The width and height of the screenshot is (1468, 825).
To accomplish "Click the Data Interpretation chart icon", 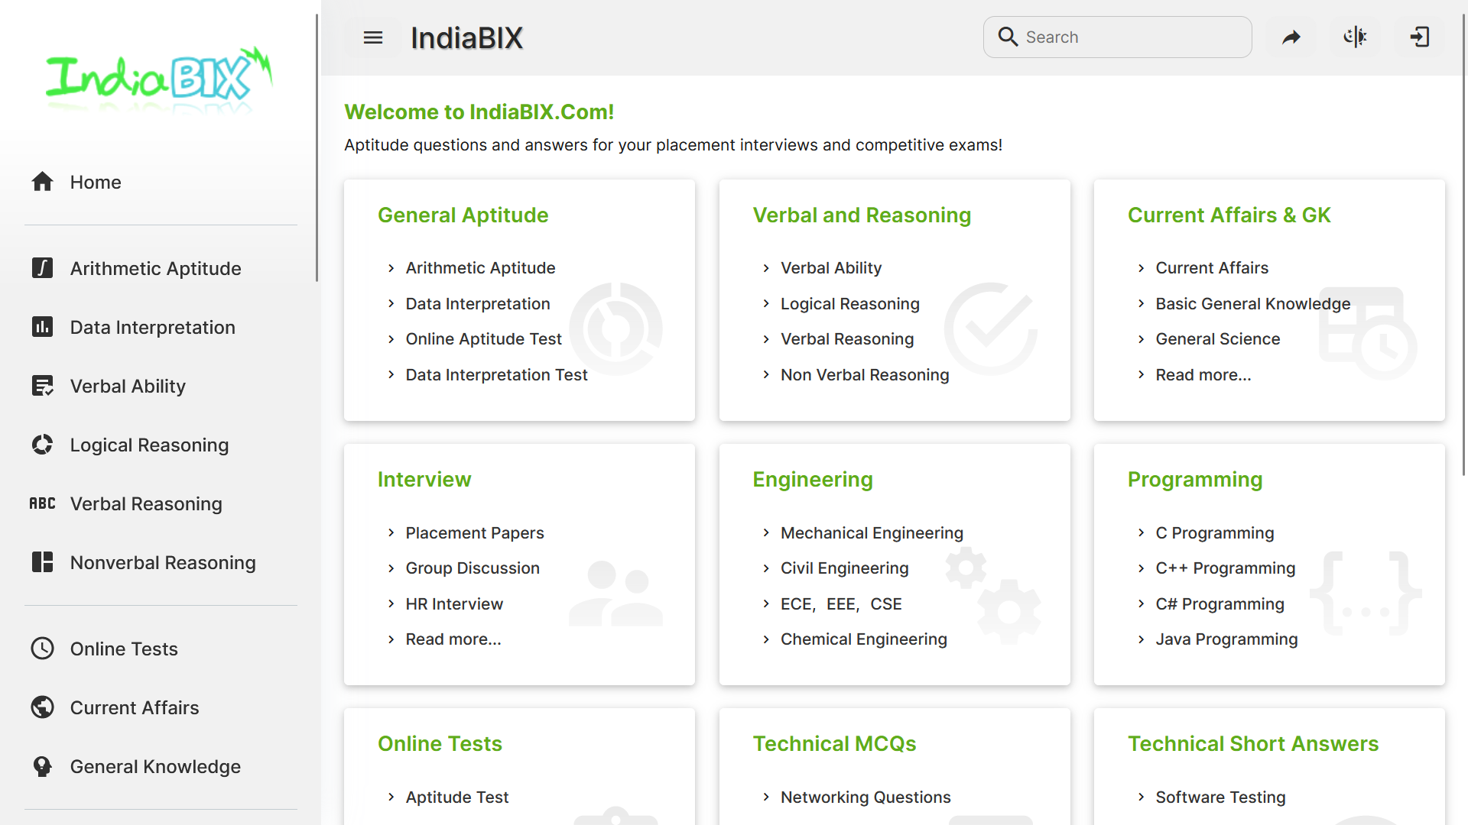I will 42,327.
